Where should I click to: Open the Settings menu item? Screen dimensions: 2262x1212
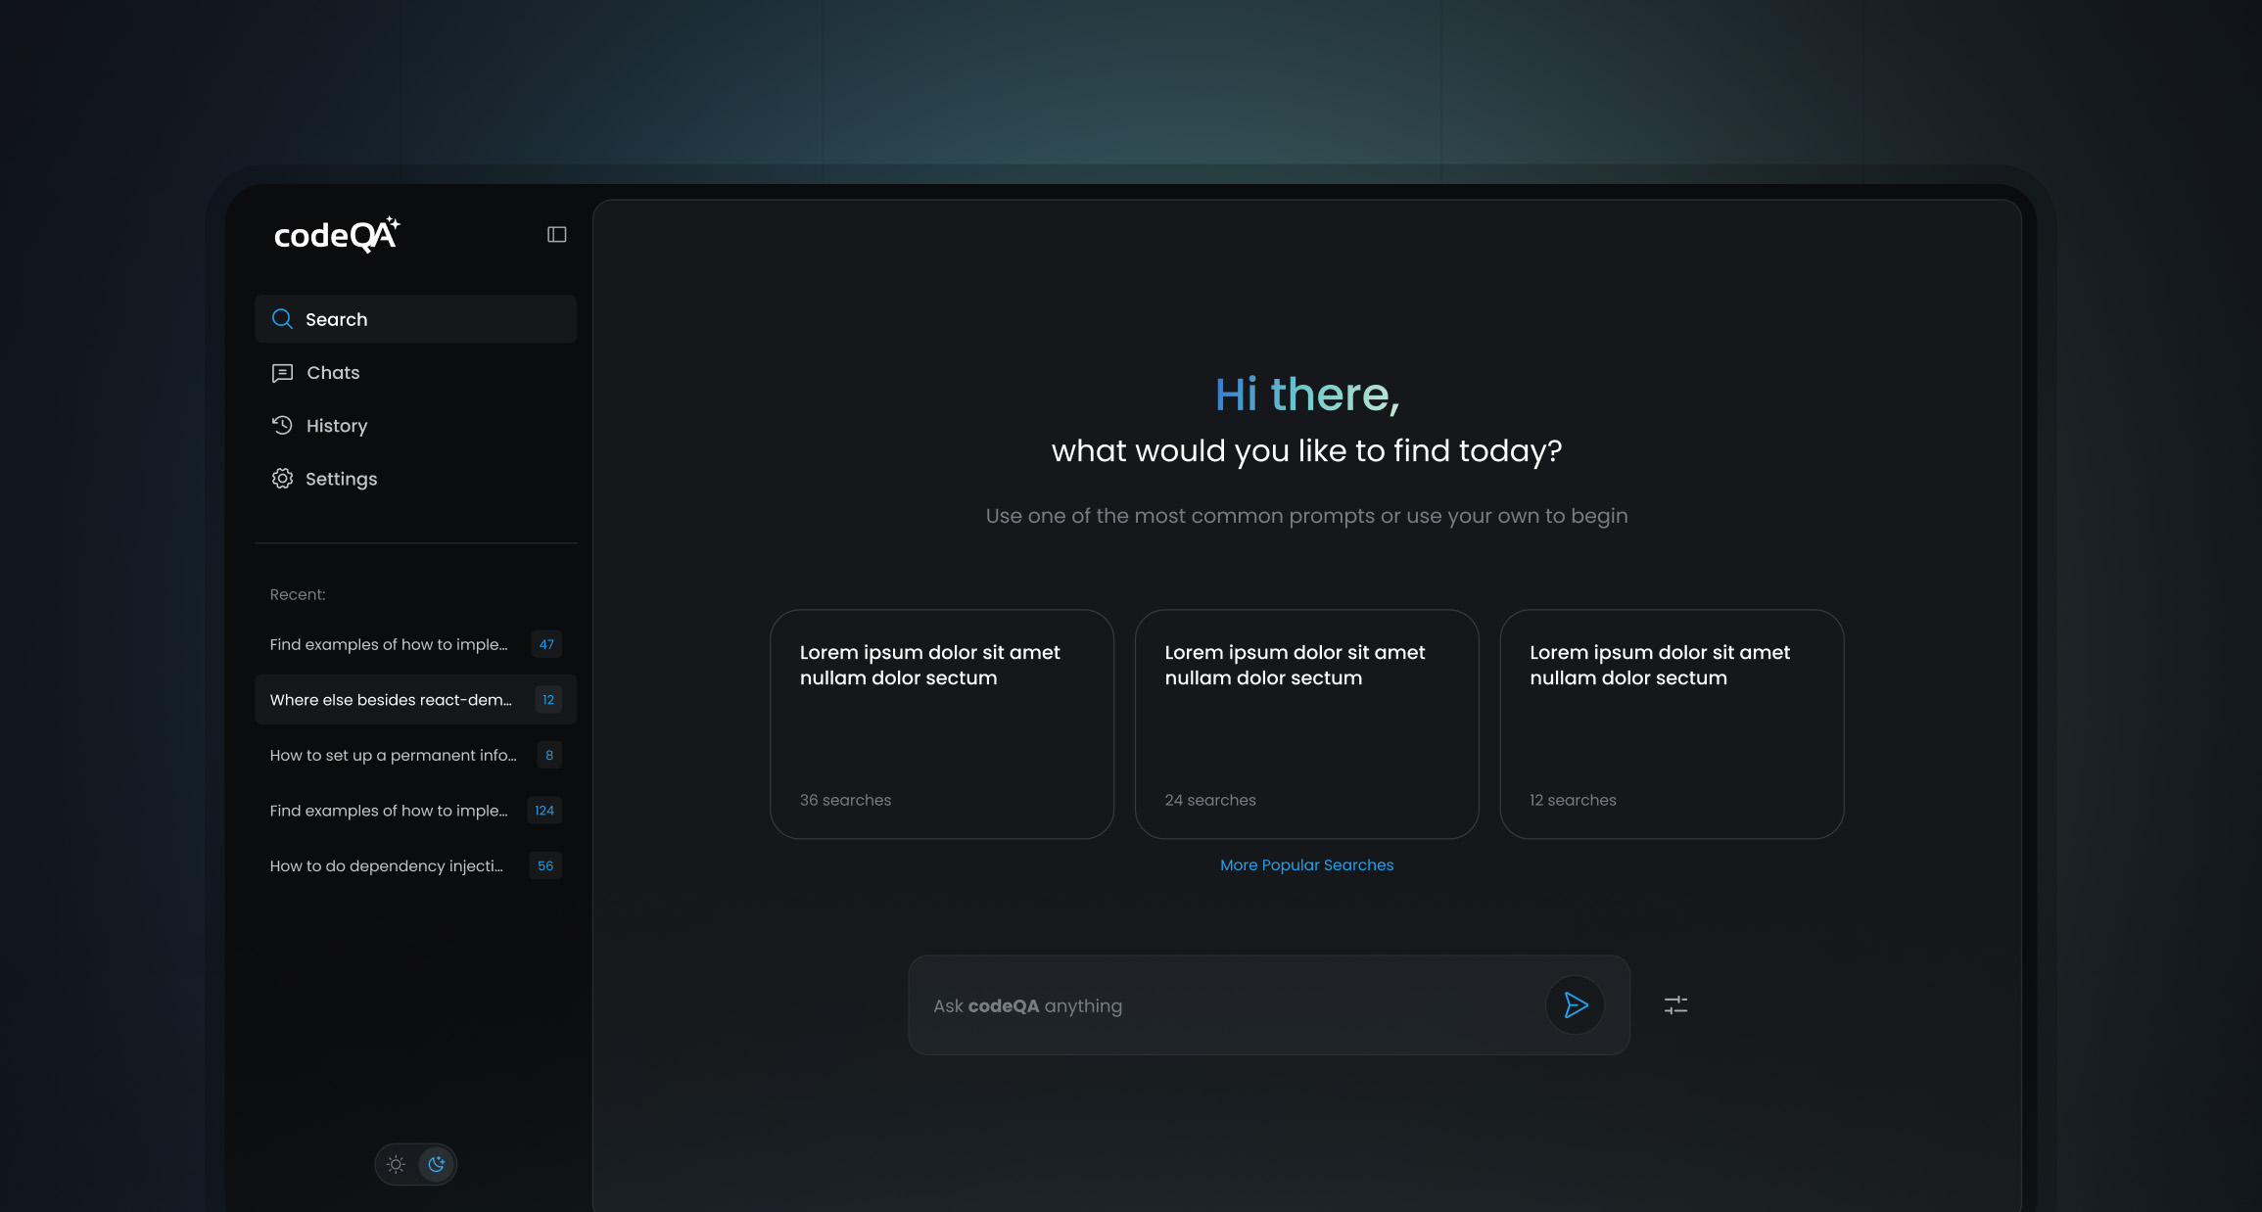pyautogui.click(x=416, y=479)
